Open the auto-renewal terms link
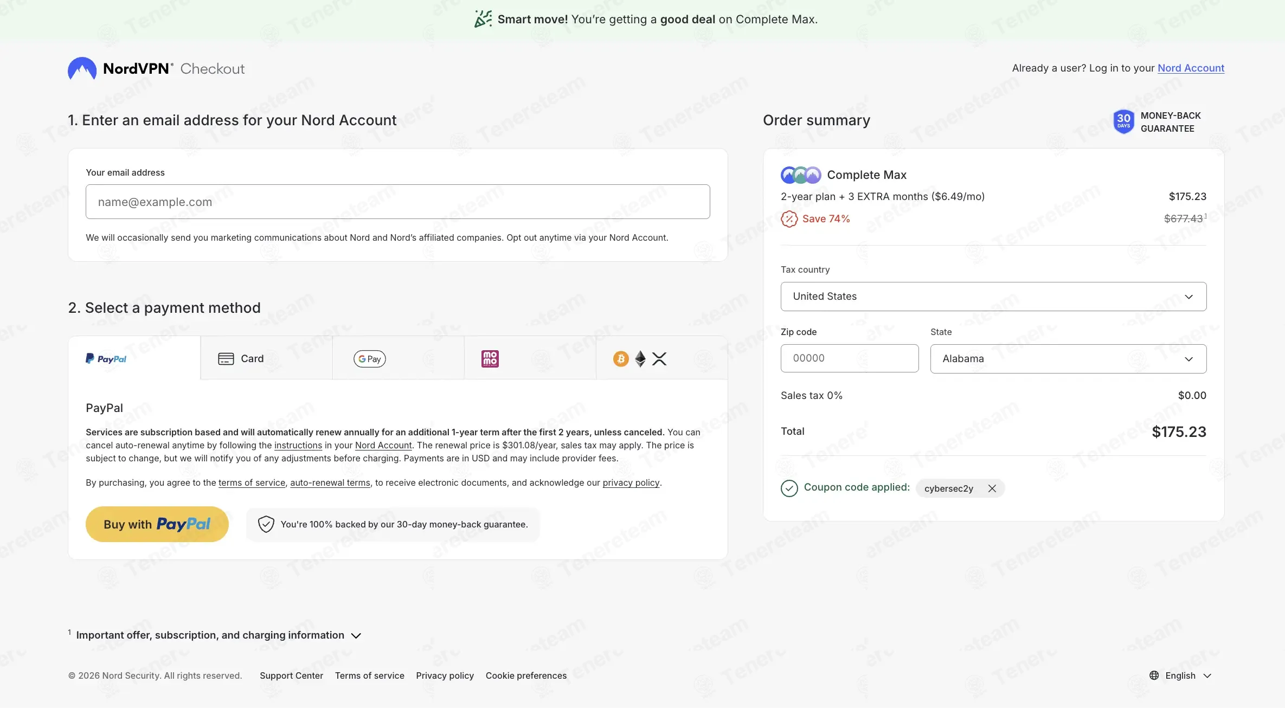The height and width of the screenshot is (708, 1285). coord(330,483)
